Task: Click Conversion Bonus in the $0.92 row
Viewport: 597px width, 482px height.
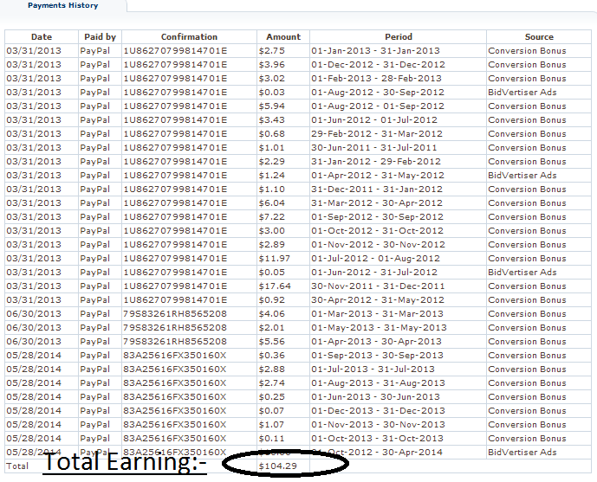Action: coord(527,300)
